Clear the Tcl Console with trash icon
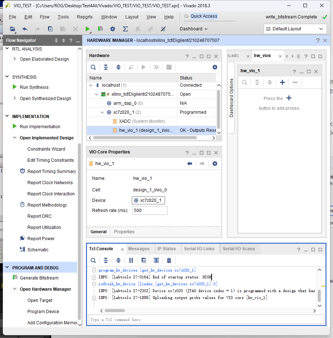The width and height of the screenshot is (333, 338). coord(169,260)
